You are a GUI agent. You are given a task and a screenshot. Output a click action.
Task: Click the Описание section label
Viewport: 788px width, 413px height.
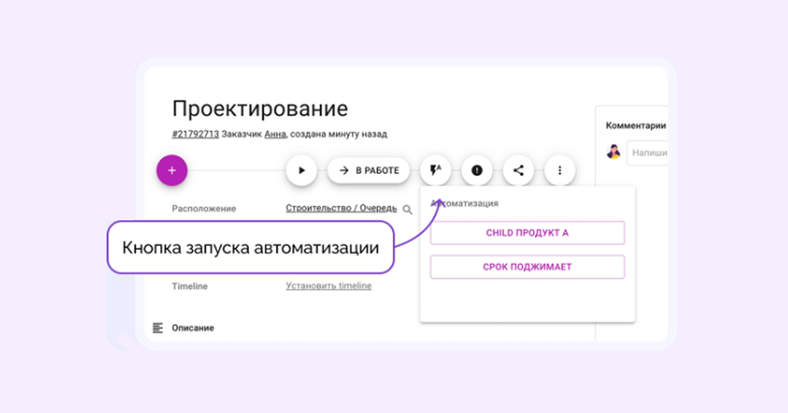point(193,328)
